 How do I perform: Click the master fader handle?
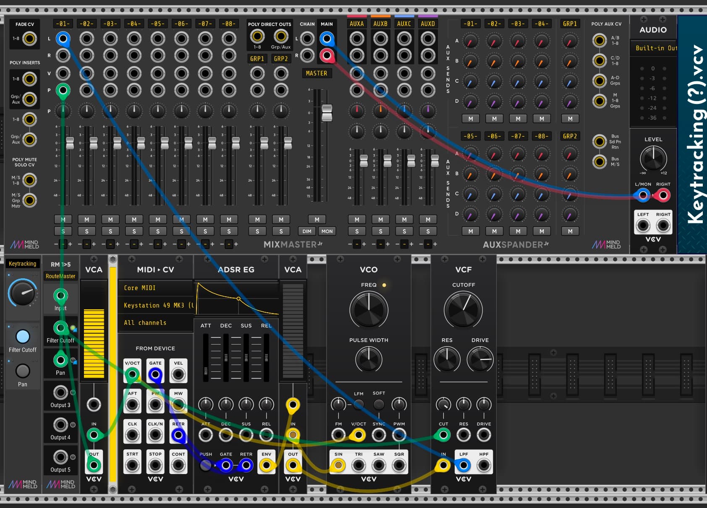point(327,113)
